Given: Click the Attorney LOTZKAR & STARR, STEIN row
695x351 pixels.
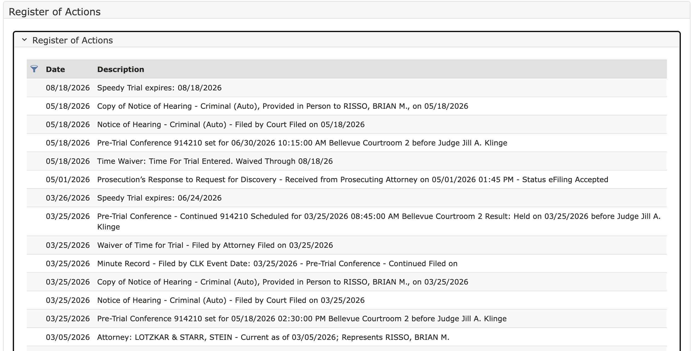Looking at the screenshot, I should pos(347,337).
